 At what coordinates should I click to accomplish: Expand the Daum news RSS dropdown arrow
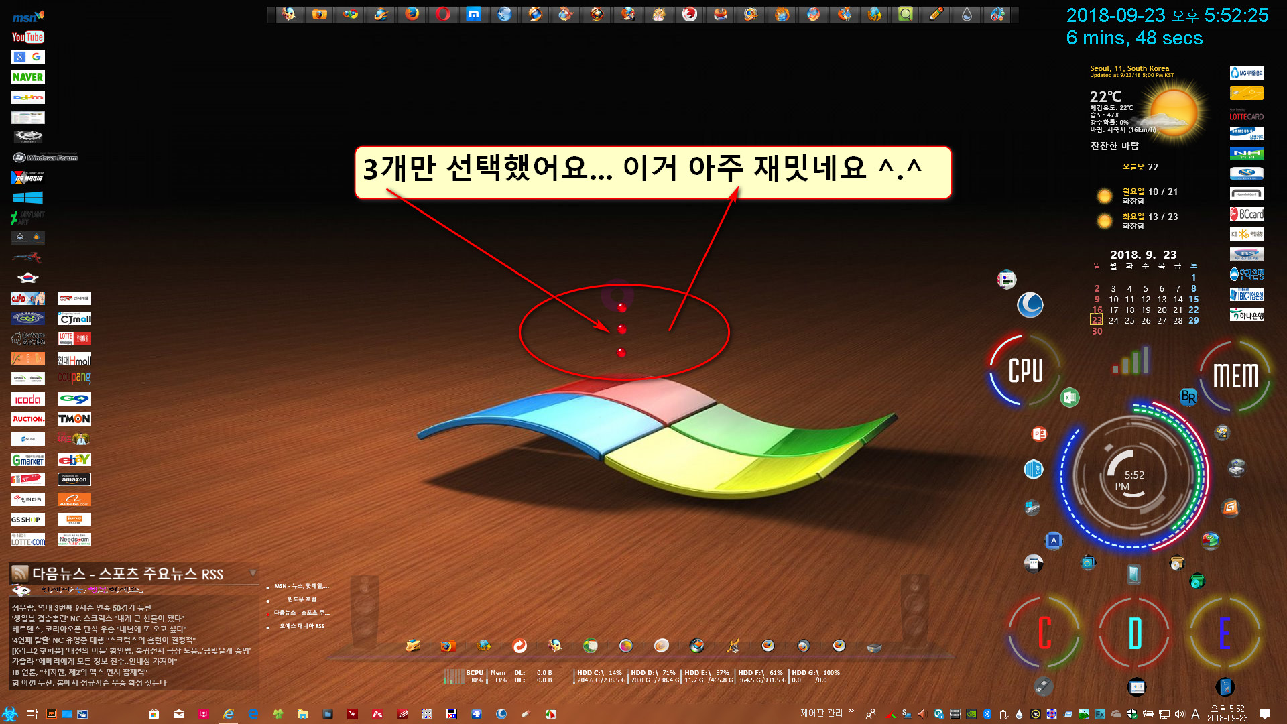[253, 573]
